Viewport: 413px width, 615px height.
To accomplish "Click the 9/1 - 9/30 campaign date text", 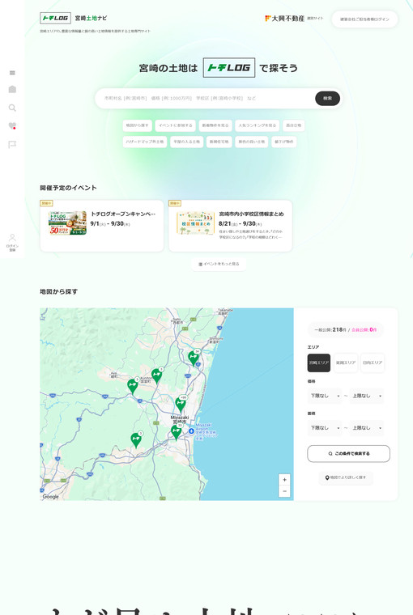I will point(110,224).
